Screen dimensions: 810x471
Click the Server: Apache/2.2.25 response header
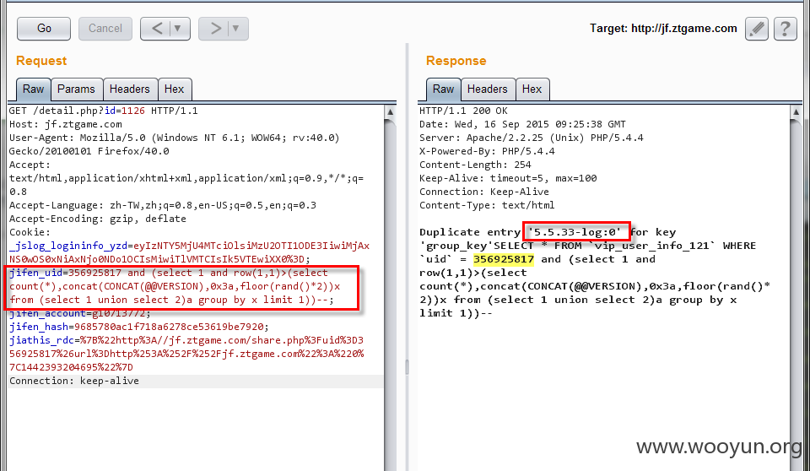(531, 138)
